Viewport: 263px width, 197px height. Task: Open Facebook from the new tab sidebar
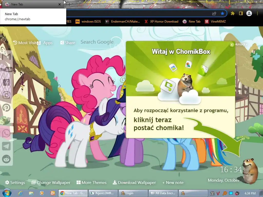click(6, 82)
